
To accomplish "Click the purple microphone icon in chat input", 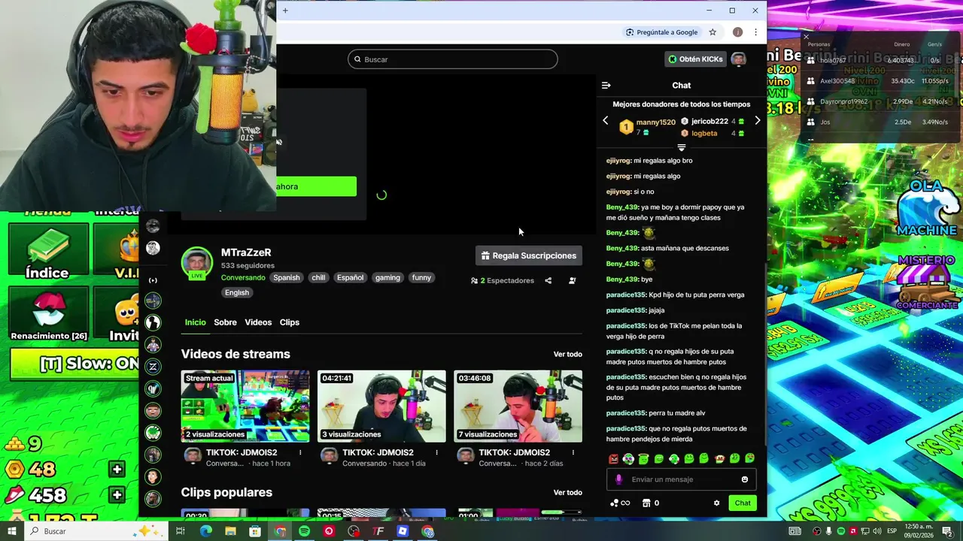I will click(x=618, y=479).
